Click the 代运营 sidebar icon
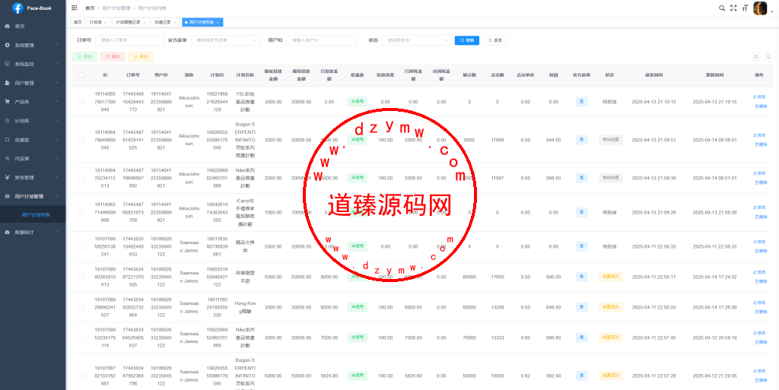The image size is (779, 390). click(7, 159)
